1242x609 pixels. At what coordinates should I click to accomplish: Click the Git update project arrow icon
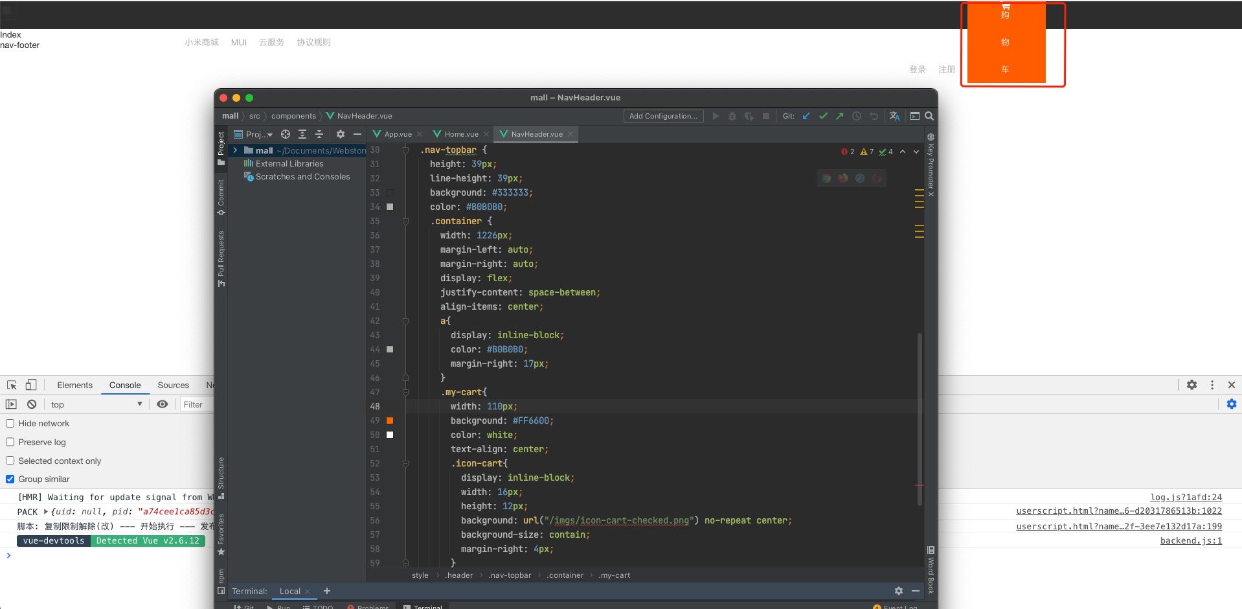(x=806, y=116)
